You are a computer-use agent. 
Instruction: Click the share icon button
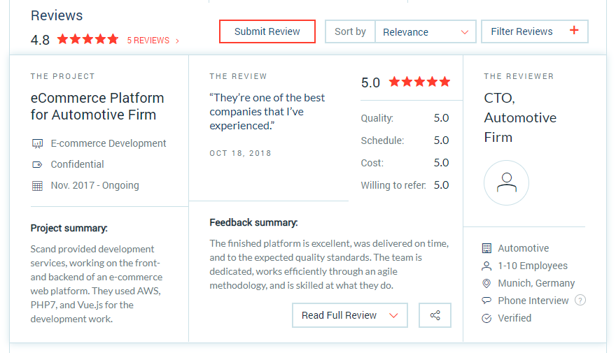click(435, 315)
